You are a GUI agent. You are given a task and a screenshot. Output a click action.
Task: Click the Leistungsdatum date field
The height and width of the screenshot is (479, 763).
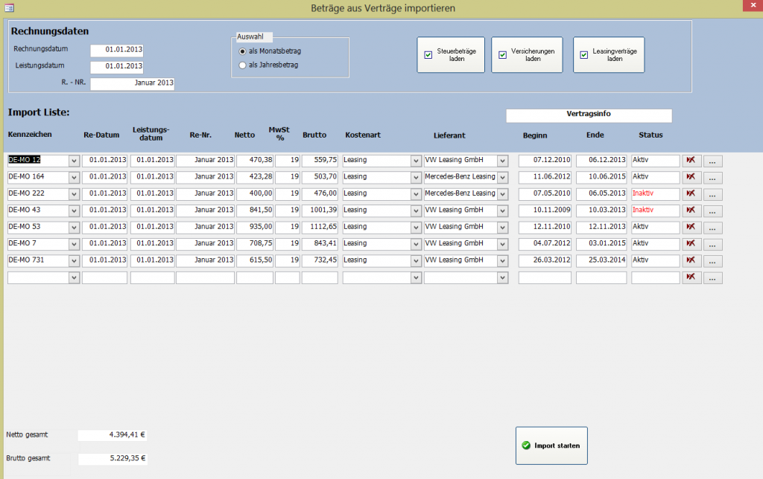(x=117, y=66)
